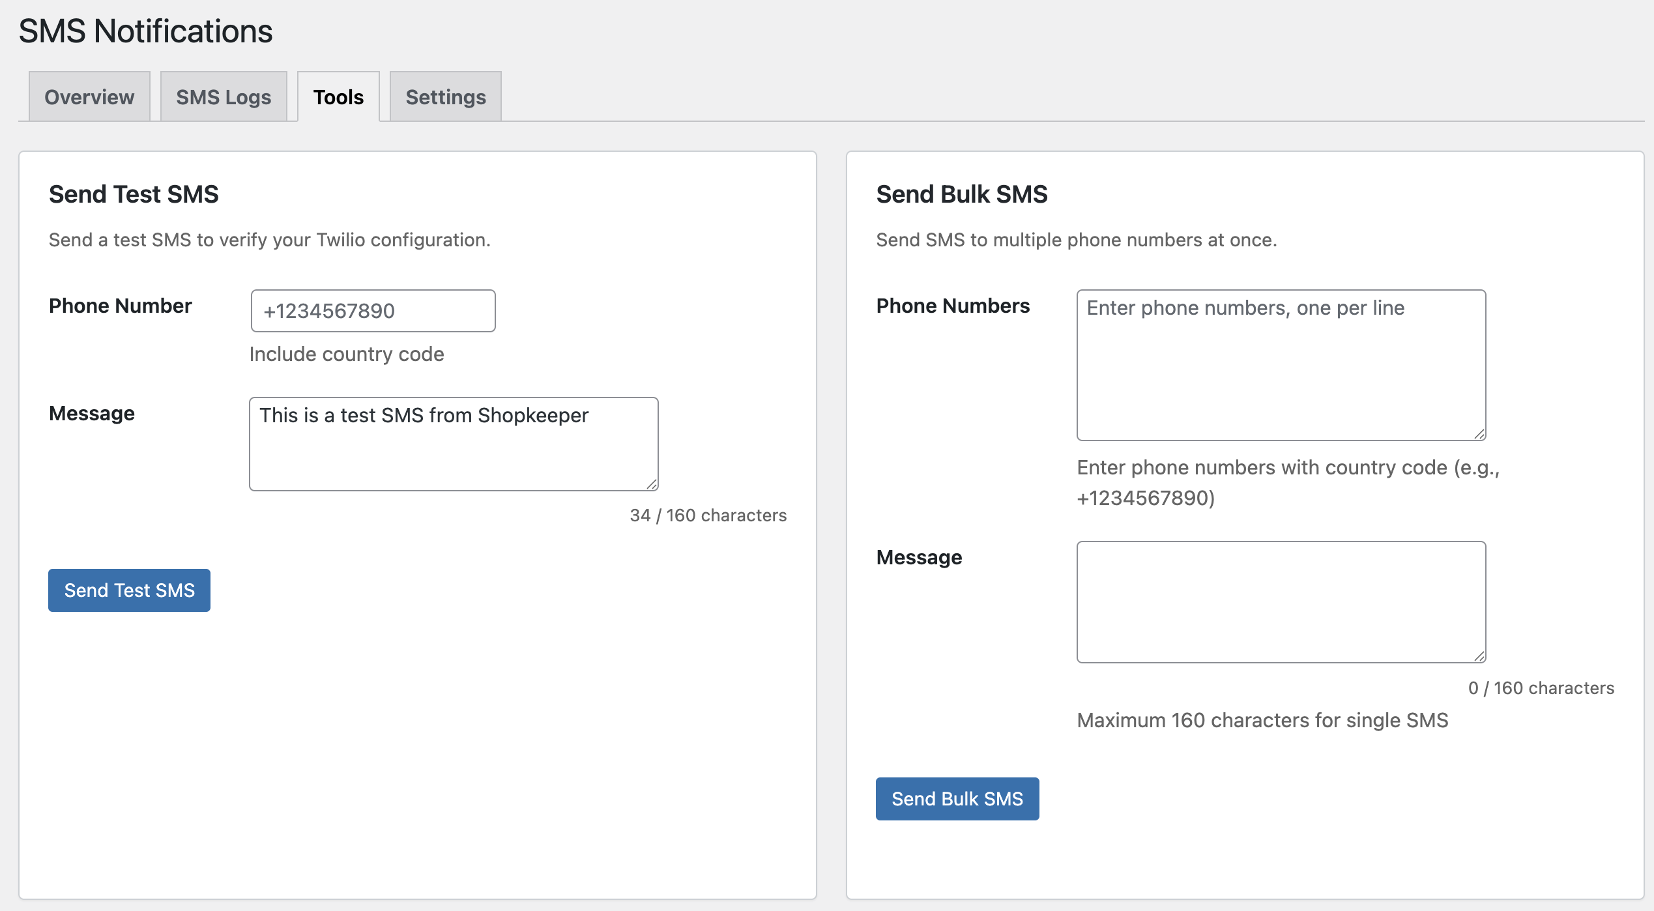
Task: Select the Tools tab
Action: pyautogui.click(x=338, y=96)
